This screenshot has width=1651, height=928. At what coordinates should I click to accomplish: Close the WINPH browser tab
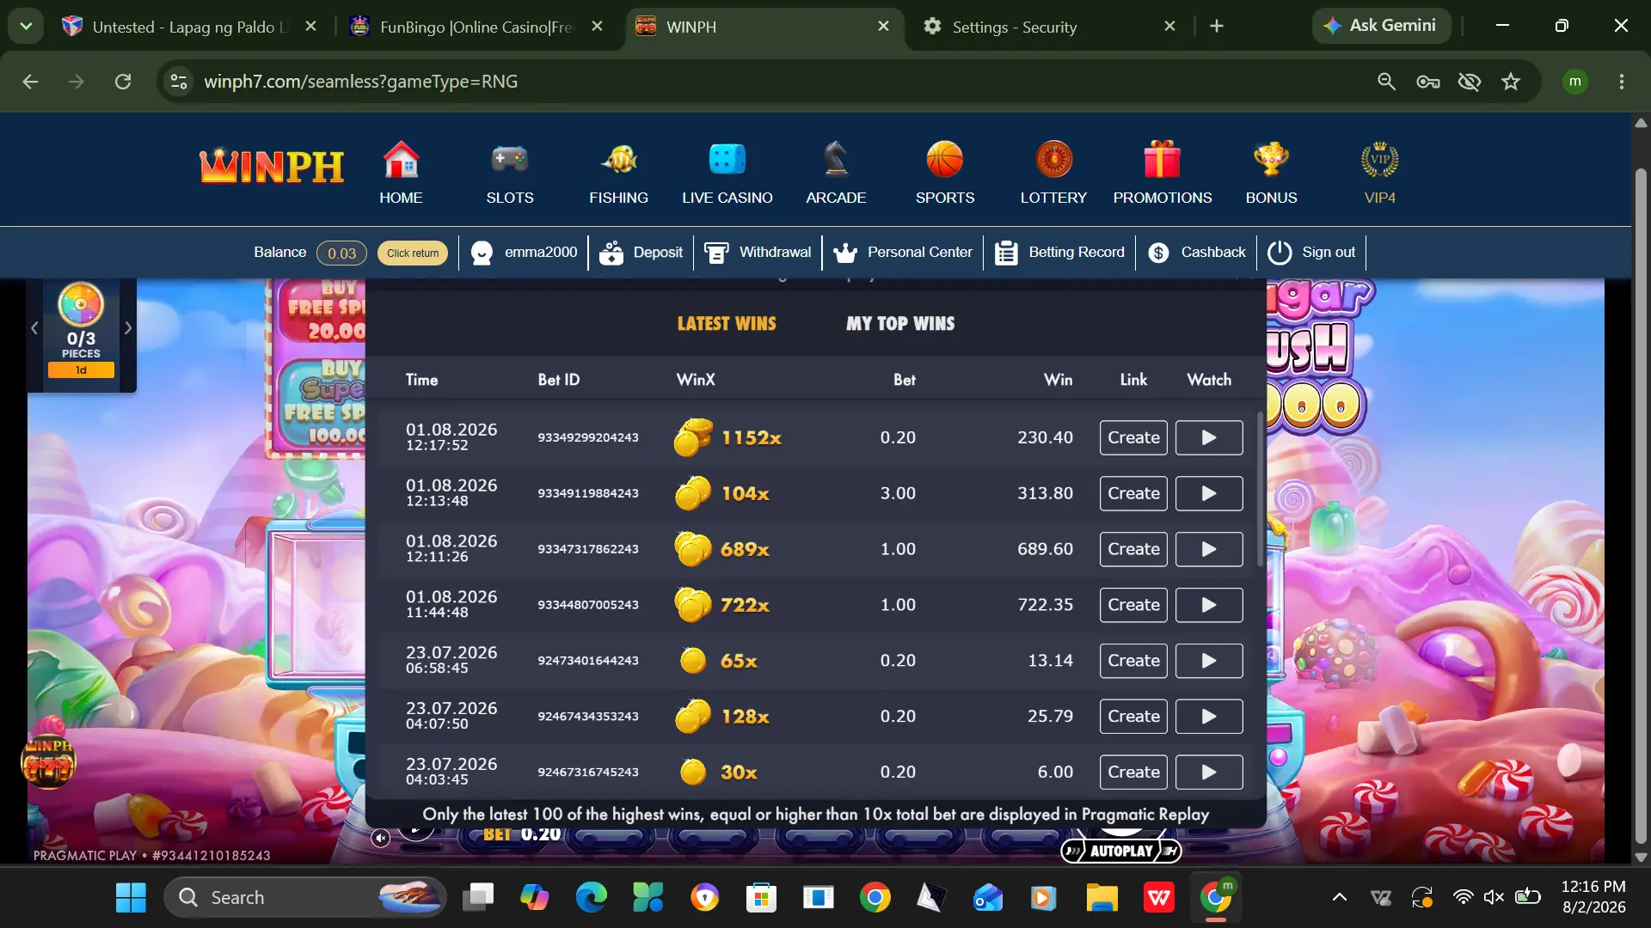(883, 27)
